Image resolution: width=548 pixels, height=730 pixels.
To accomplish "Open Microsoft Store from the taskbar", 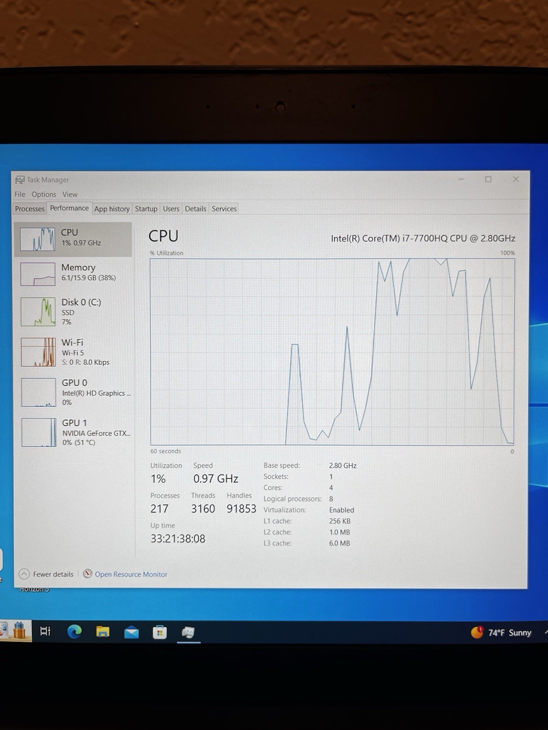I will pos(160,632).
